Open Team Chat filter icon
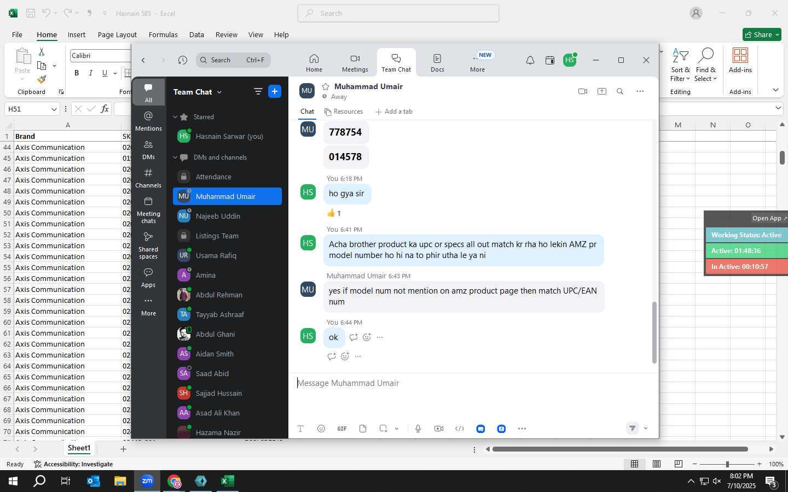This screenshot has width=788, height=492. click(x=258, y=91)
